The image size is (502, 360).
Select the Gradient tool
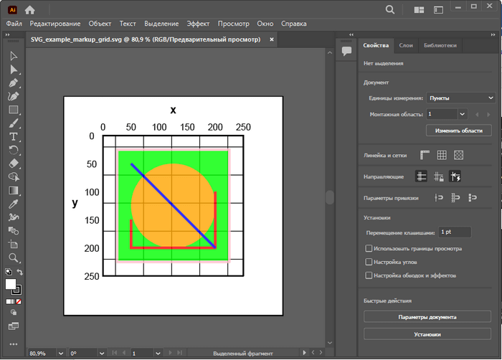tap(14, 191)
